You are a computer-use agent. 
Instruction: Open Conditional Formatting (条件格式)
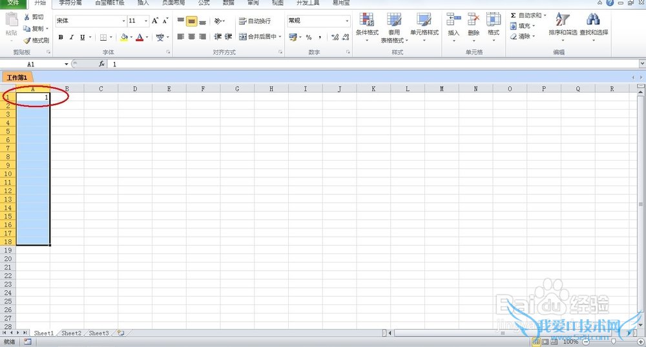pyautogui.click(x=367, y=26)
